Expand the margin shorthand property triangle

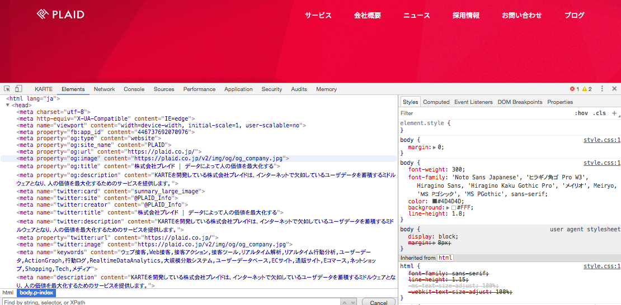point(435,147)
